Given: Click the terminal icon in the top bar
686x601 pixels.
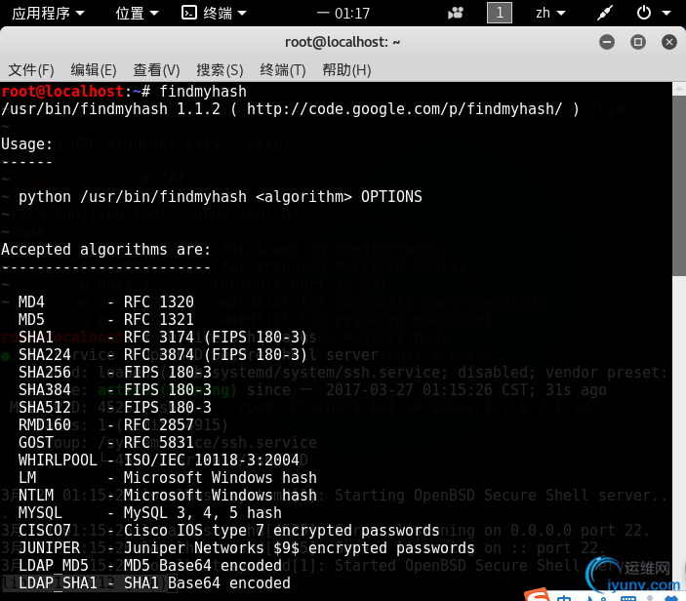Looking at the screenshot, I should (x=189, y=13).
